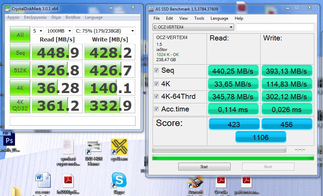Expand the C: OCZ-VERTEX4 drive dropdown
The width and height of the screenshot is (323, 196).
pyautogui.click(x=193, y=27)
